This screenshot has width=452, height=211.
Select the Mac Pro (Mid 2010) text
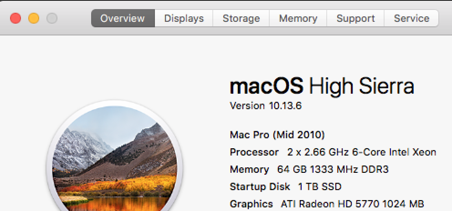click(277, 135)
